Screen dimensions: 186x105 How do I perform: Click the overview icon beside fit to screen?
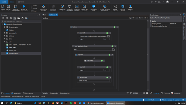147,93
